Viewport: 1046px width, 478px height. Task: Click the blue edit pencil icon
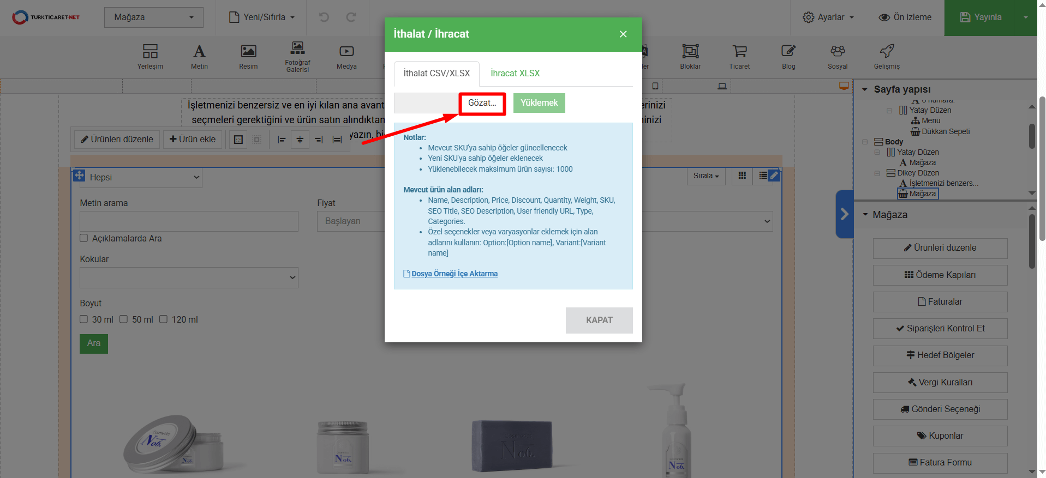point(774,175)
